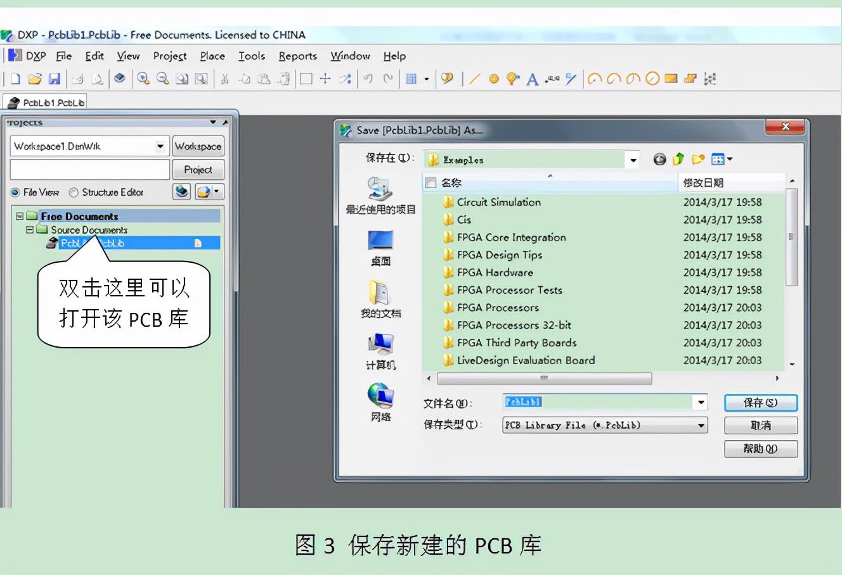This screenshot has width=842, height=575.
Task: Expand the 文件名 filename dropdown
Action: (x=701, y=402)
